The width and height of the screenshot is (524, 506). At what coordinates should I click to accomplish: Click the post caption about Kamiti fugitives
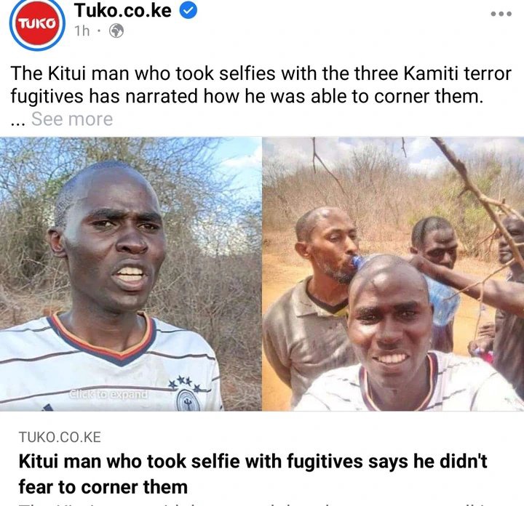pos(261,85)
